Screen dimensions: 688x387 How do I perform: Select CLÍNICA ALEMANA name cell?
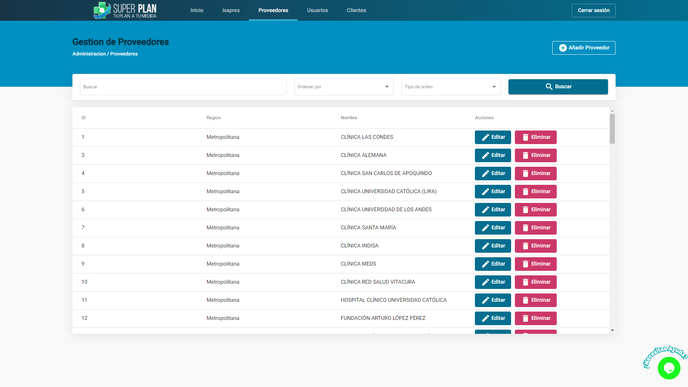click(363, 155)
